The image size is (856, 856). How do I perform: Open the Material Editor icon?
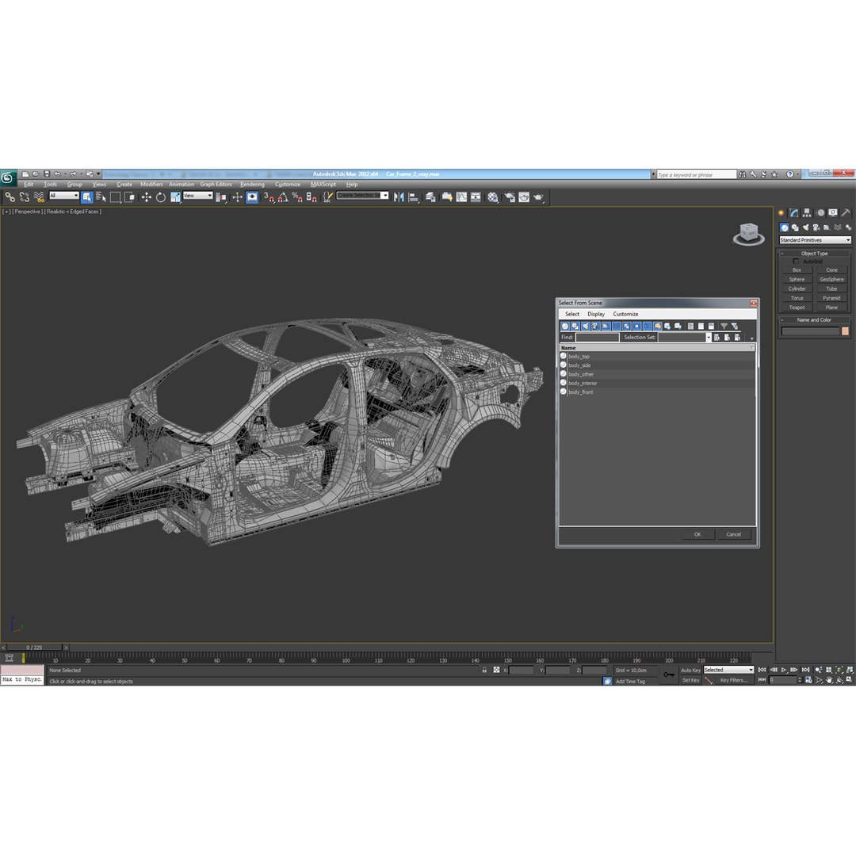click(x=493, y=197)
